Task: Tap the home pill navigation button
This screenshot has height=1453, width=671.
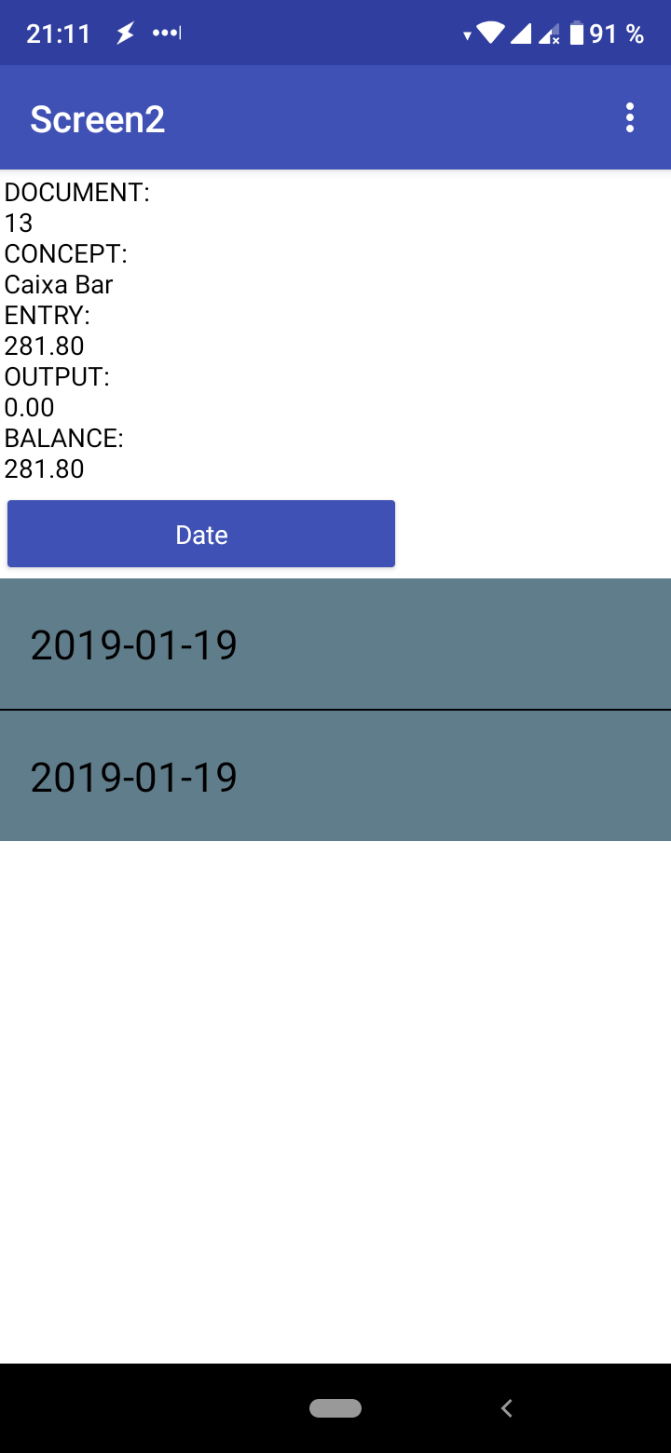Action: (335, 1408)
